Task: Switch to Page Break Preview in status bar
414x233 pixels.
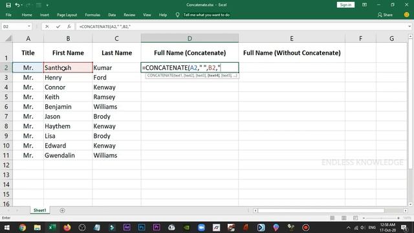Action: point(355,218)
